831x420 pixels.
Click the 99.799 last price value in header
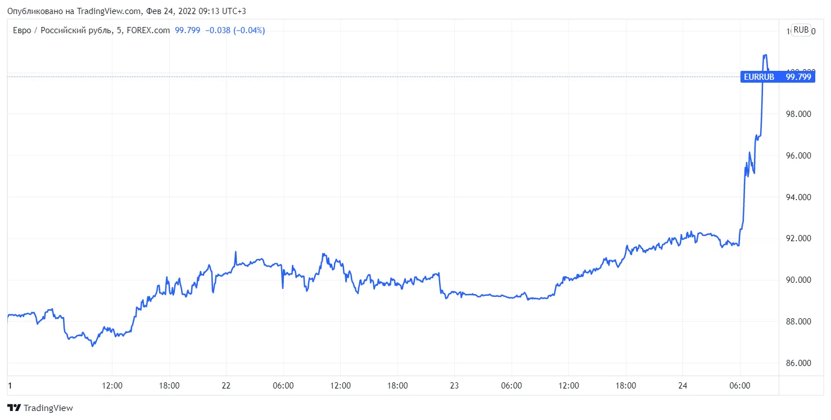[x=188, y=30]
